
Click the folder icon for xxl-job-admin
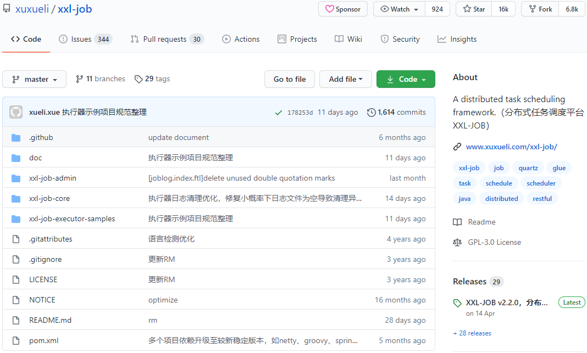(16, 178)
